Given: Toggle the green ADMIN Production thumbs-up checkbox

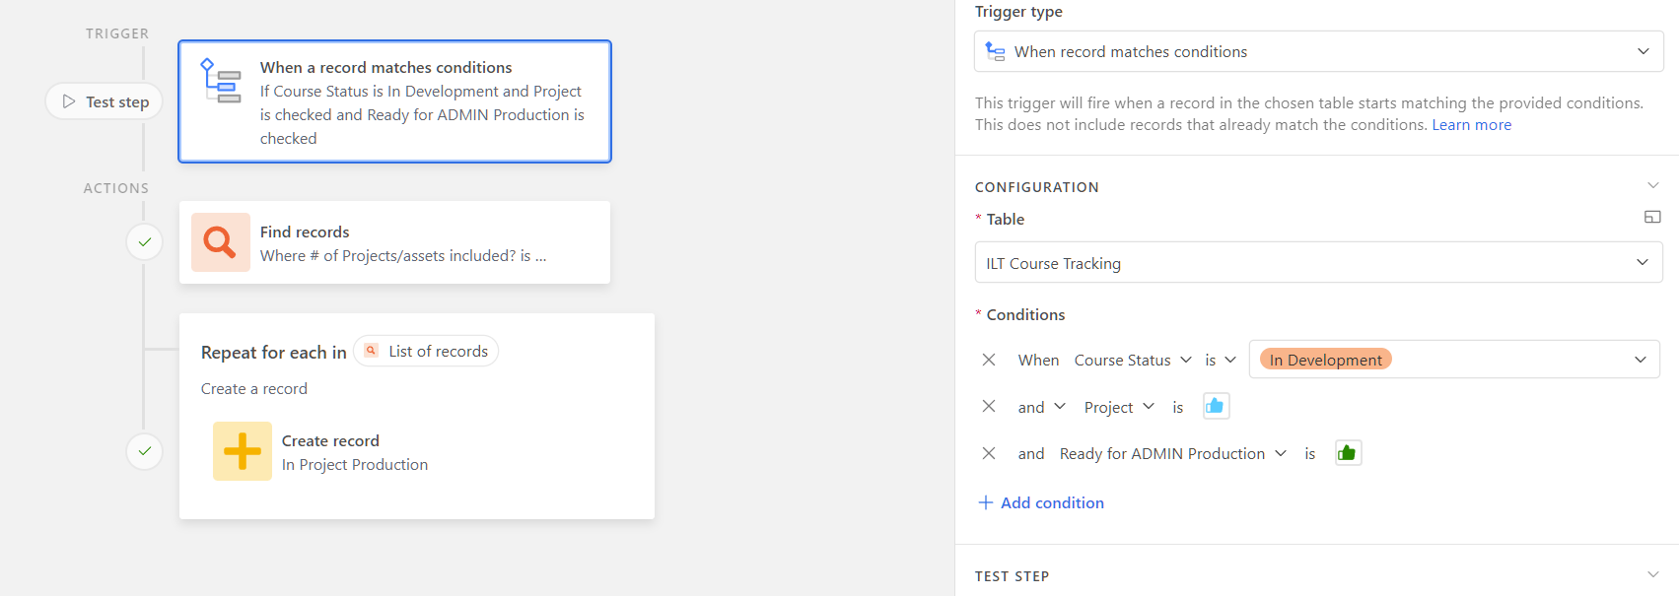Looking at the screenshot, I should pos(1348,453).
